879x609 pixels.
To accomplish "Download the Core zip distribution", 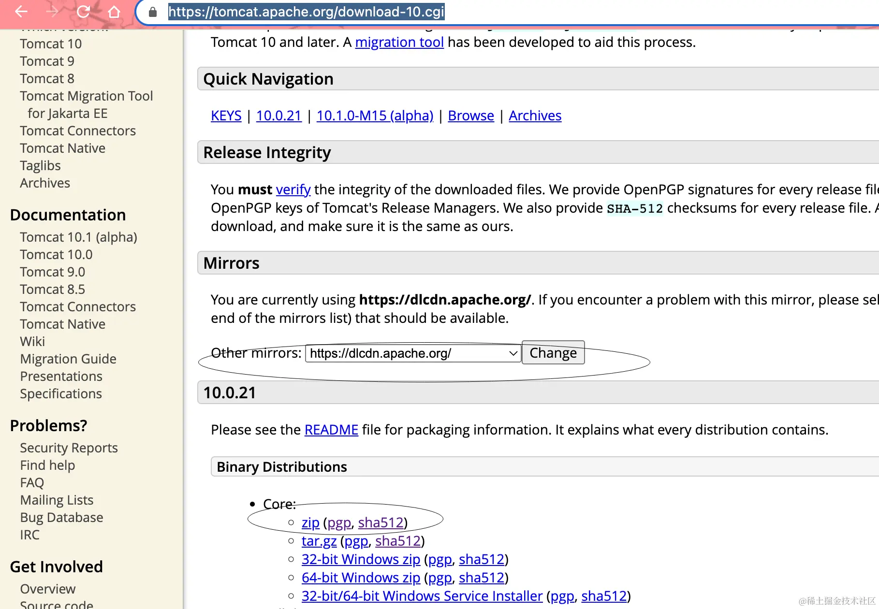I will pos(310,523).
